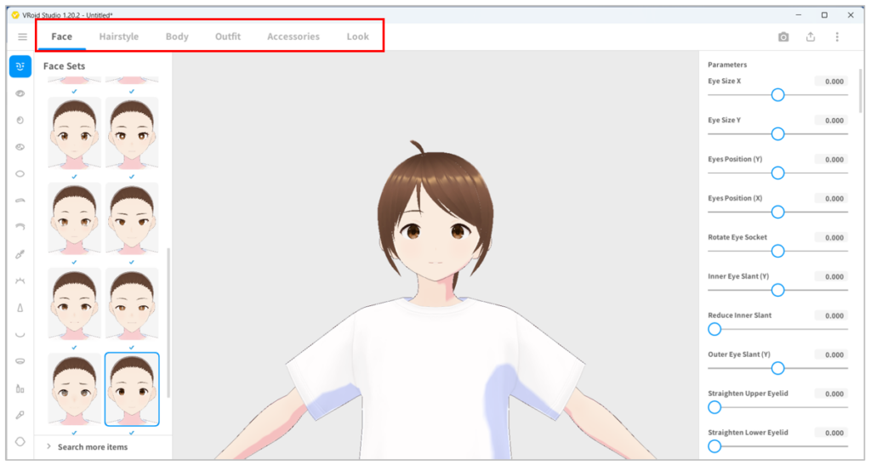Select the cosmetics bottles icon in sidebar
The width and height of the screenshot is (871, 465).
click(20, 388)
